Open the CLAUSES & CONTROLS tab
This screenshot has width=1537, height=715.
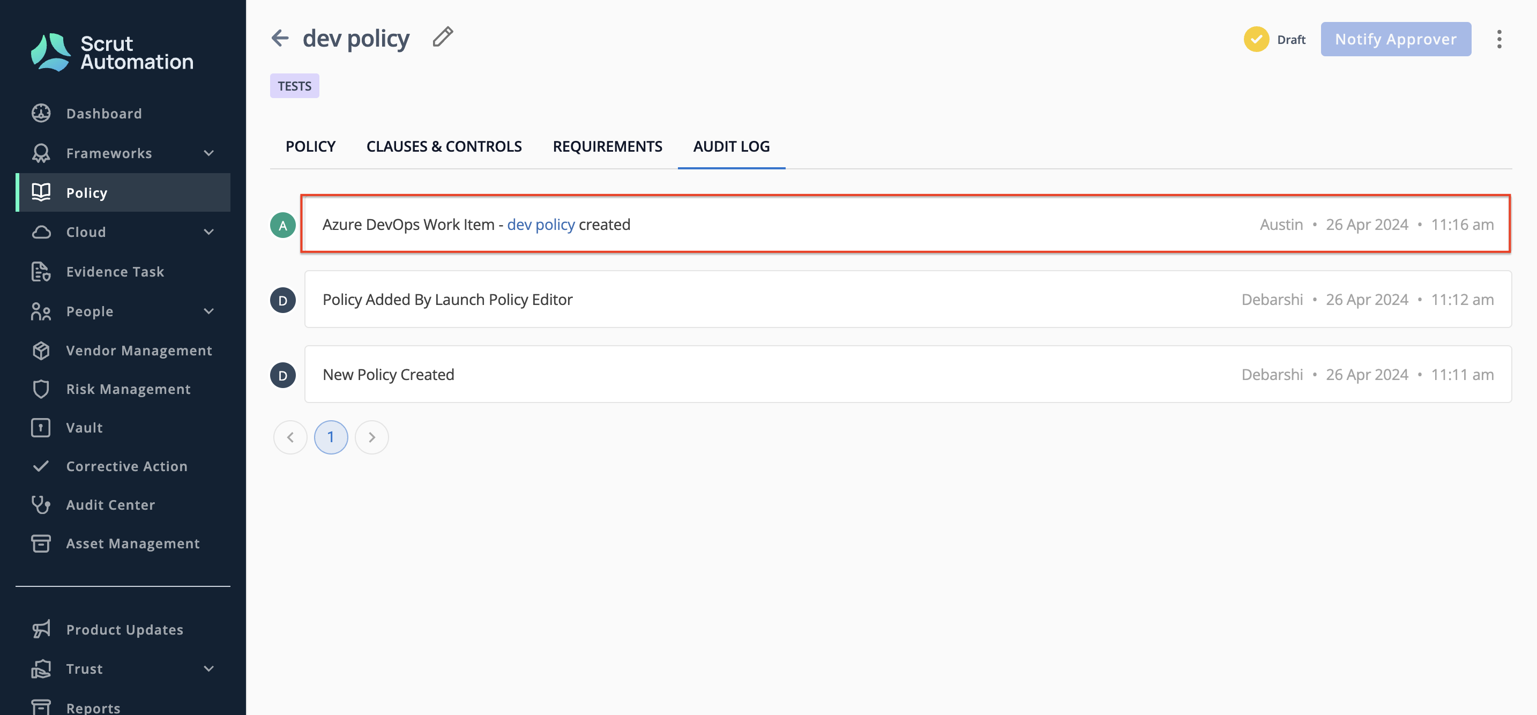(x=444, y=146)
